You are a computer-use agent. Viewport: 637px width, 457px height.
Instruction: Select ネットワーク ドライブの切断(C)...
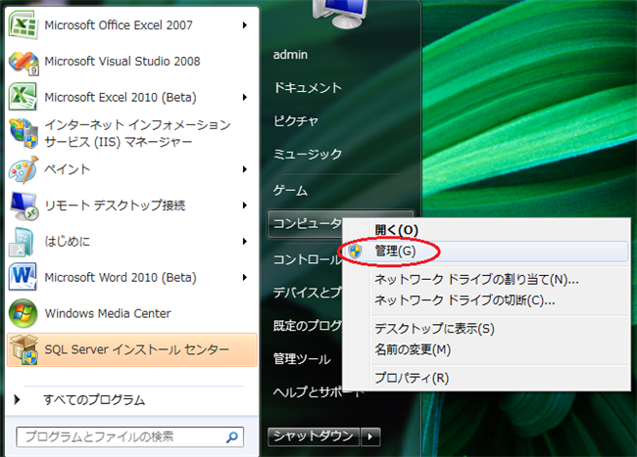(x=465, y=300)
